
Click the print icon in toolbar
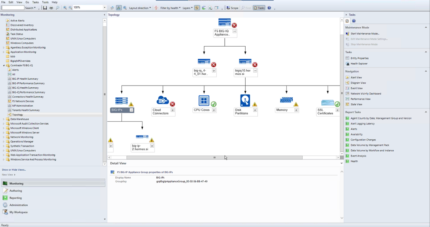tap(51, 8)
